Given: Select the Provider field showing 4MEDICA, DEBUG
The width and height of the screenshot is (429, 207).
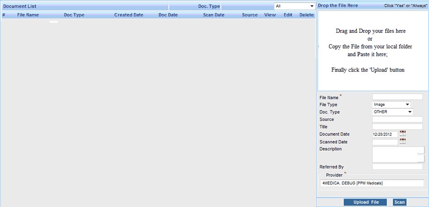Looking at the screenshot, I should click(x=371, y=183).
